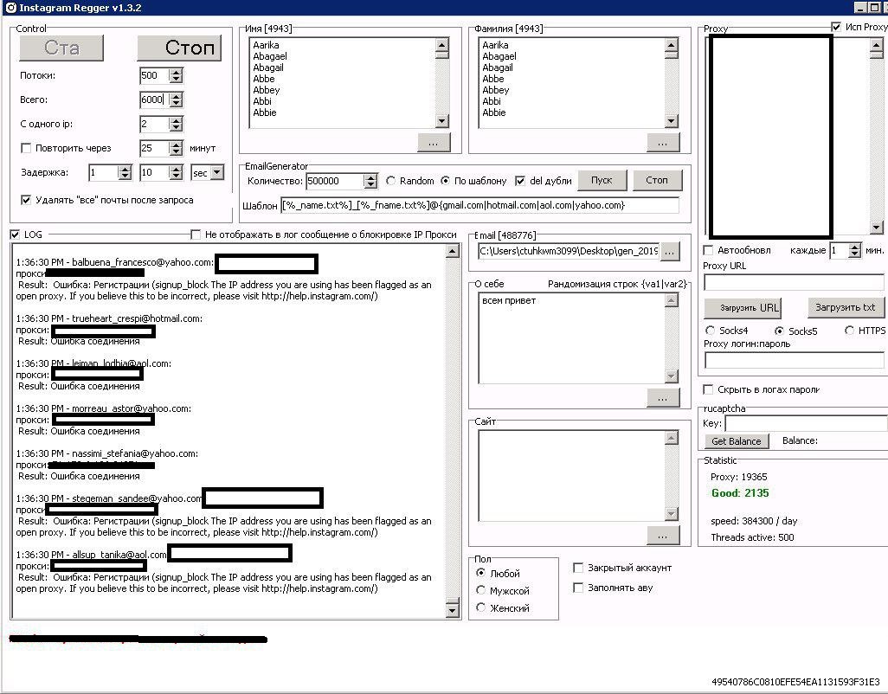Select Aarika in the Имя list
Viewport: 888px width, 694px height.
click(x=267, y=45)
